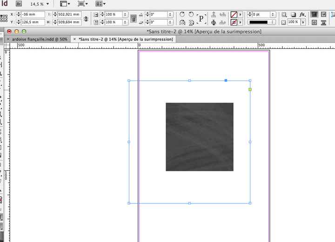Open the arrange documents dropdown
The height and width of the screenshot is (242, 335).
100,4
